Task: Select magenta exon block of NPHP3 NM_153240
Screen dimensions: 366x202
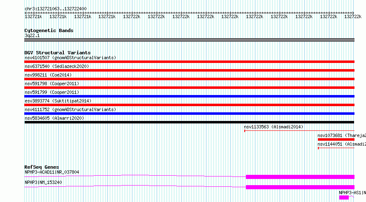Action: [300, 187]
